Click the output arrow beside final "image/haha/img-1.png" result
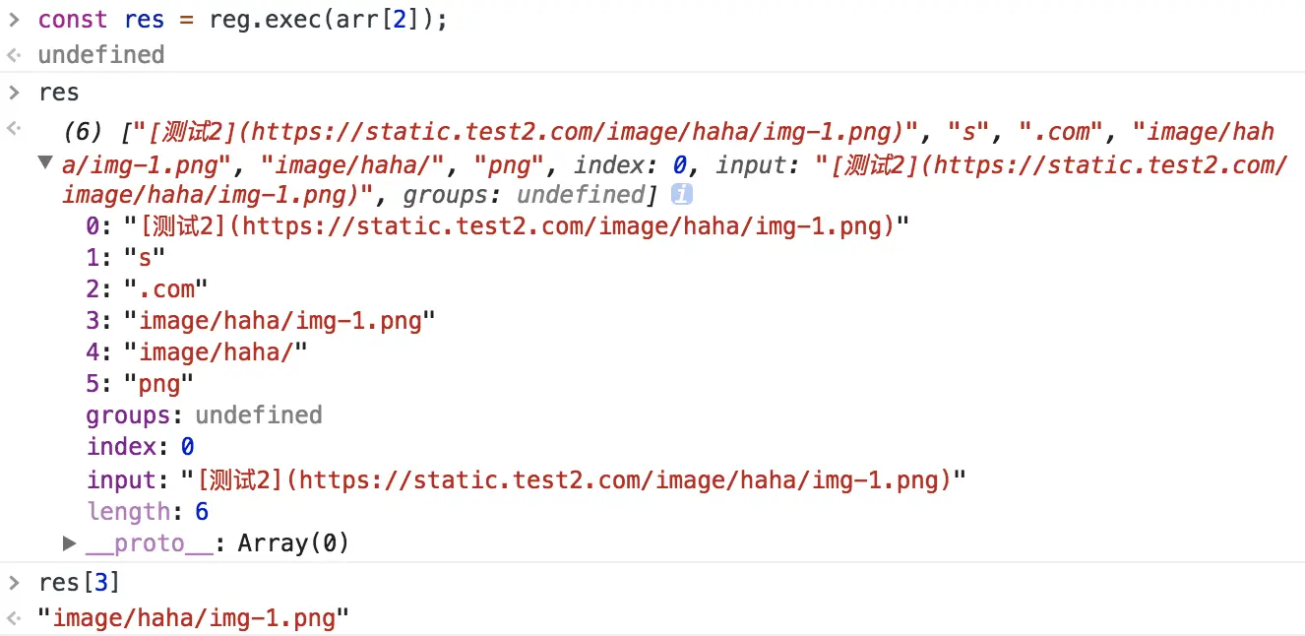The image size is (1305, 636). click(13, 618)
